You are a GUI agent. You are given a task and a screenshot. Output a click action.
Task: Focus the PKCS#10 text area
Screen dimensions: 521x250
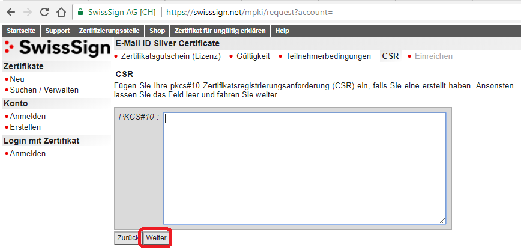pos(304,168)
